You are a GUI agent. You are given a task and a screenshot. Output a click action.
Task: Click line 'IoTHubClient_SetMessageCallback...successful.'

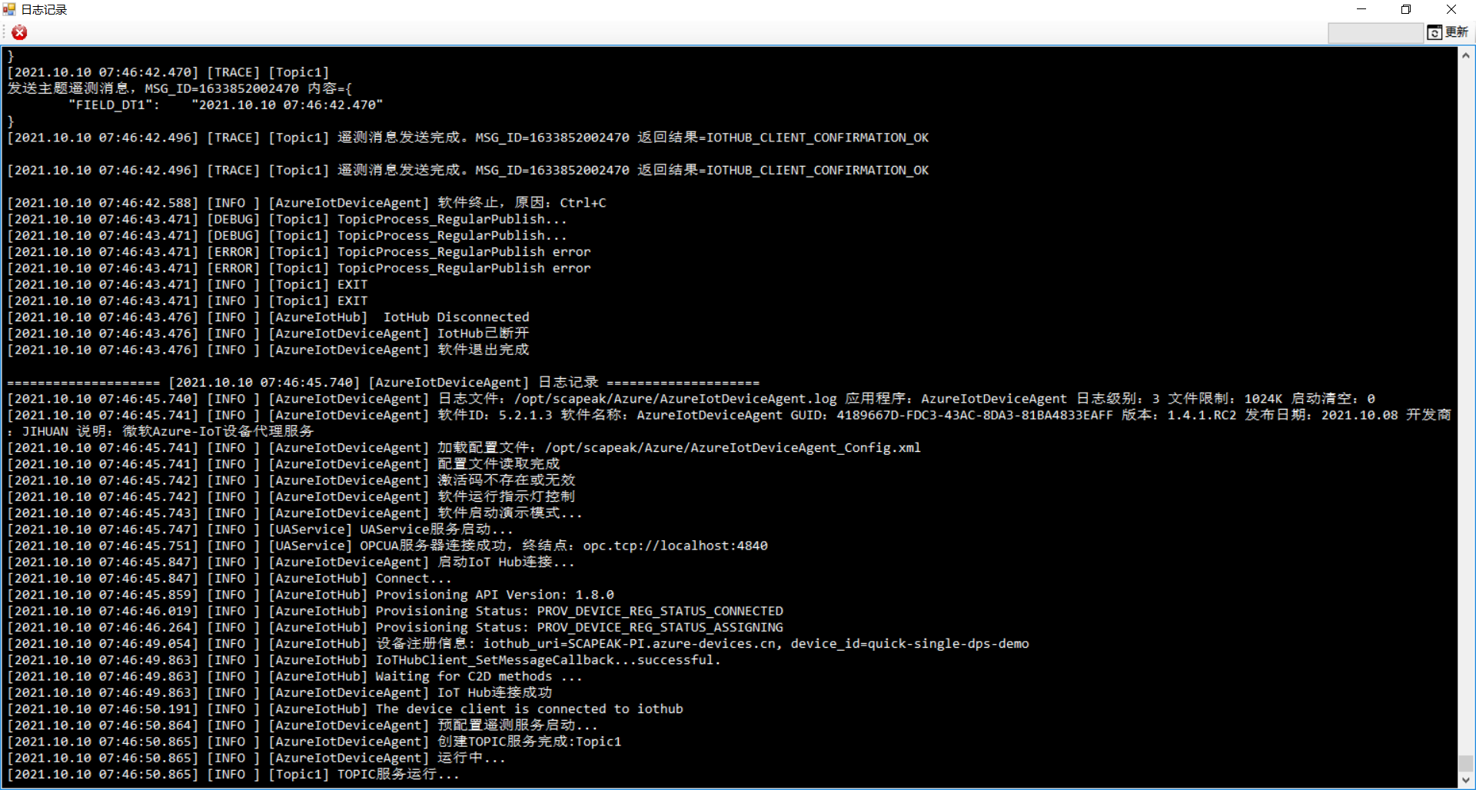coord(364,660)
